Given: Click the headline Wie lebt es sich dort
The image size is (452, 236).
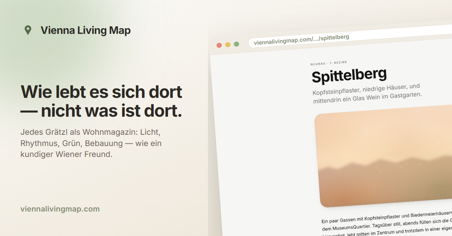Looking at the screenshot, I should point(101,101).
